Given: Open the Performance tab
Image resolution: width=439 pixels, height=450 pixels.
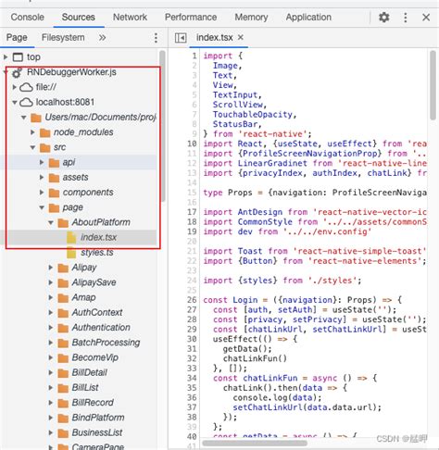Looking at the screenshot, I should (x=191, y=17).
